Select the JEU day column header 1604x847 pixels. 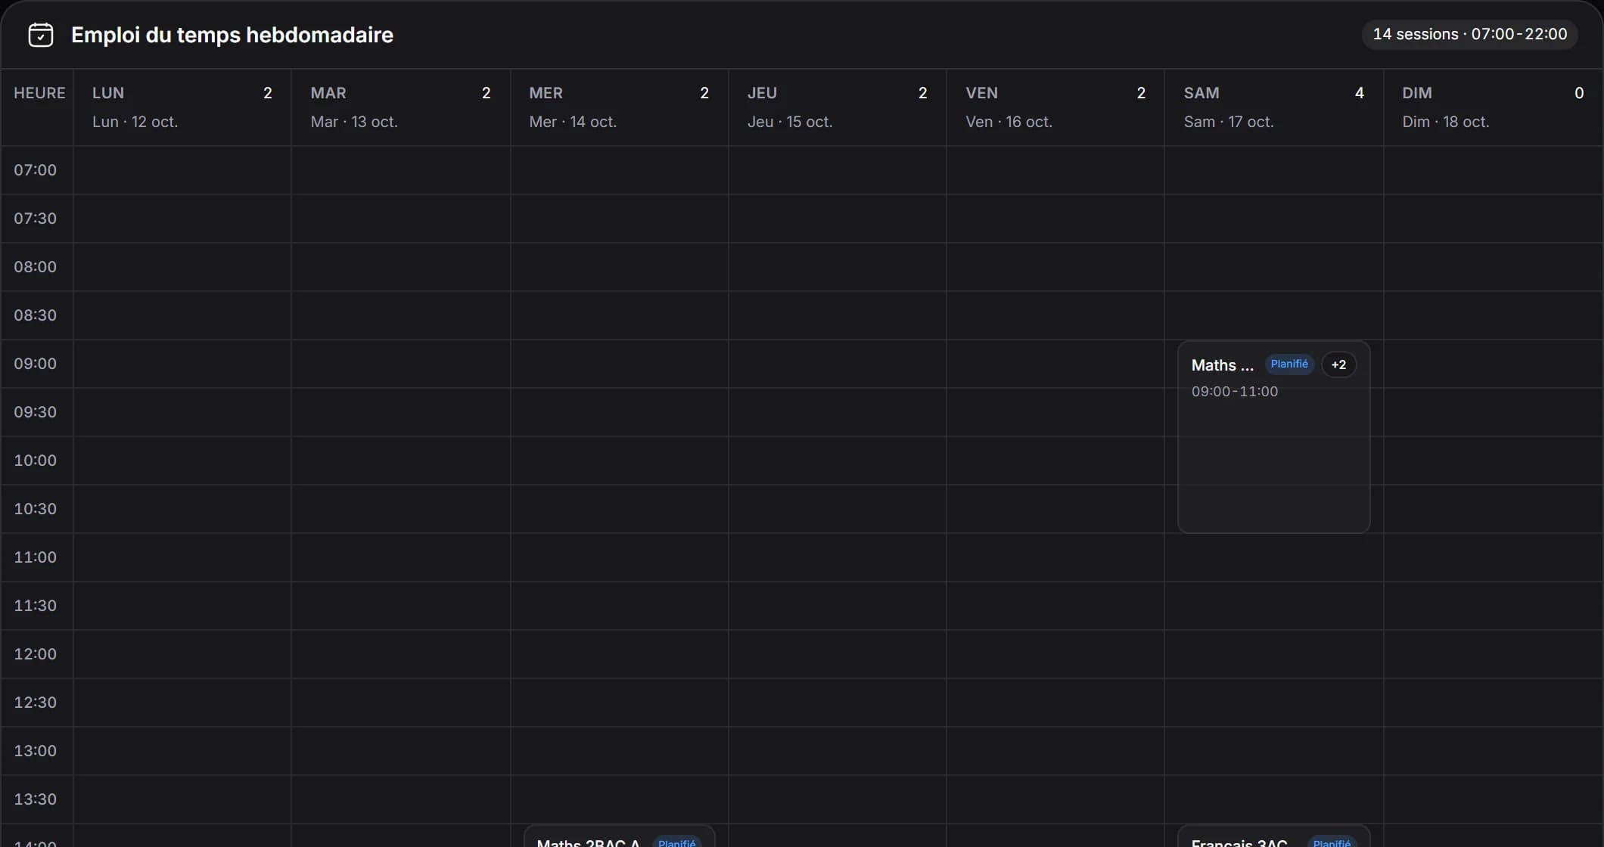838,107
